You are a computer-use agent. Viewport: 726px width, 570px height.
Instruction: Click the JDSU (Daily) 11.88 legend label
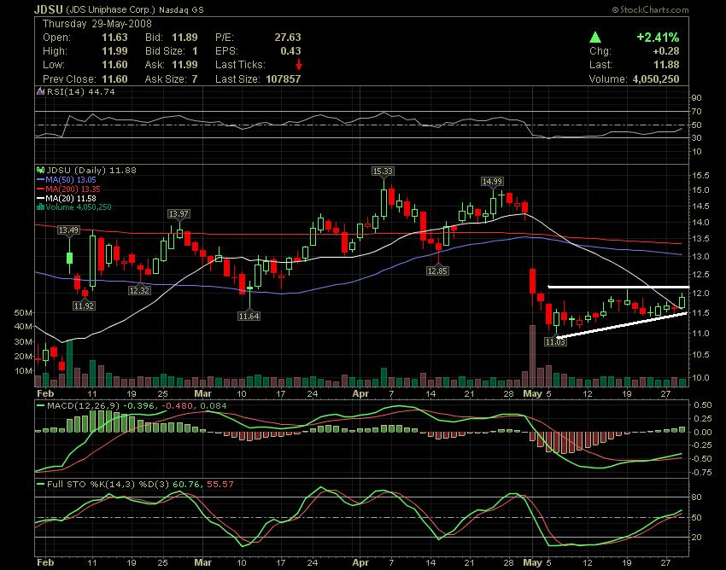tap(91, 171)
